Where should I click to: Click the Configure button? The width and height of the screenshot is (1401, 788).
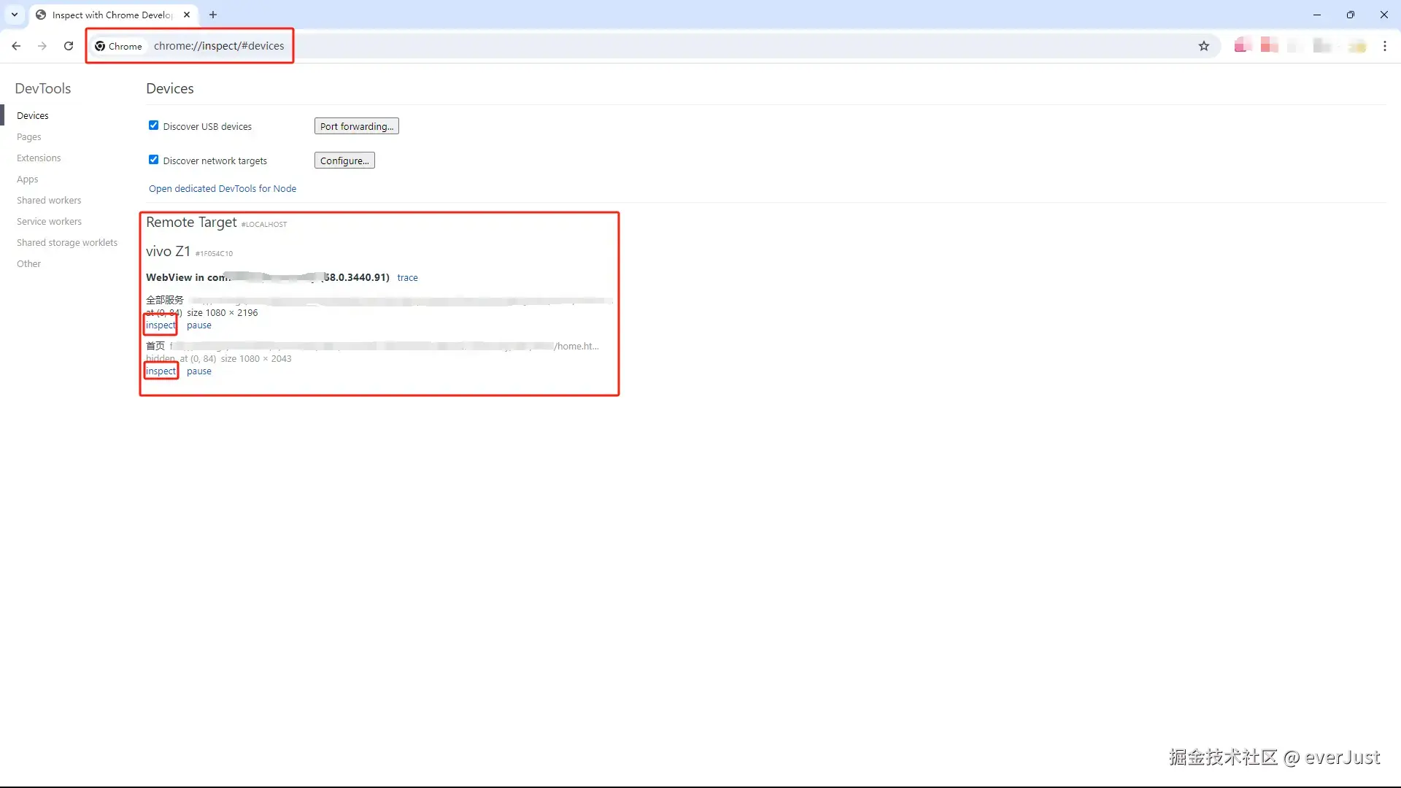point(344,161)
